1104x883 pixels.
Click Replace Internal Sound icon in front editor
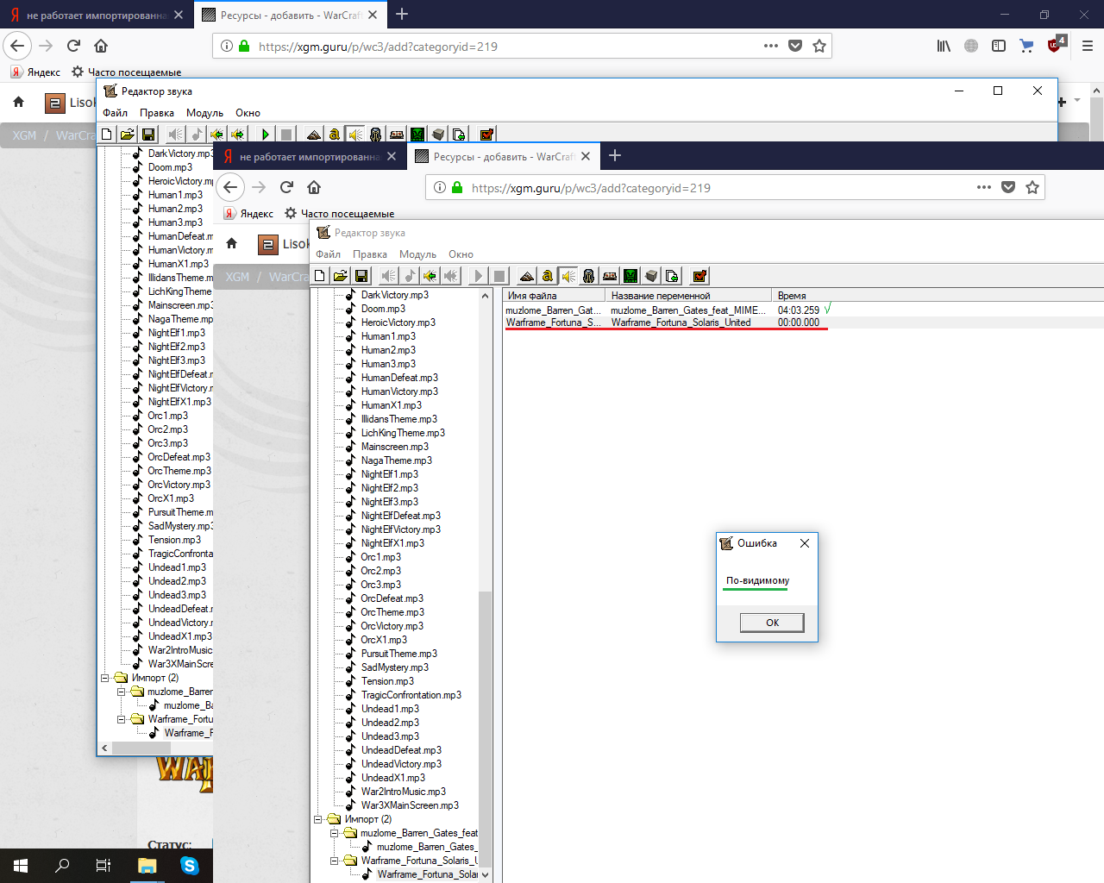pos(430,276)
